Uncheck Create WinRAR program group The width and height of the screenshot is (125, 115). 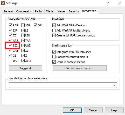pyautogui.click(x=54, y=35)
